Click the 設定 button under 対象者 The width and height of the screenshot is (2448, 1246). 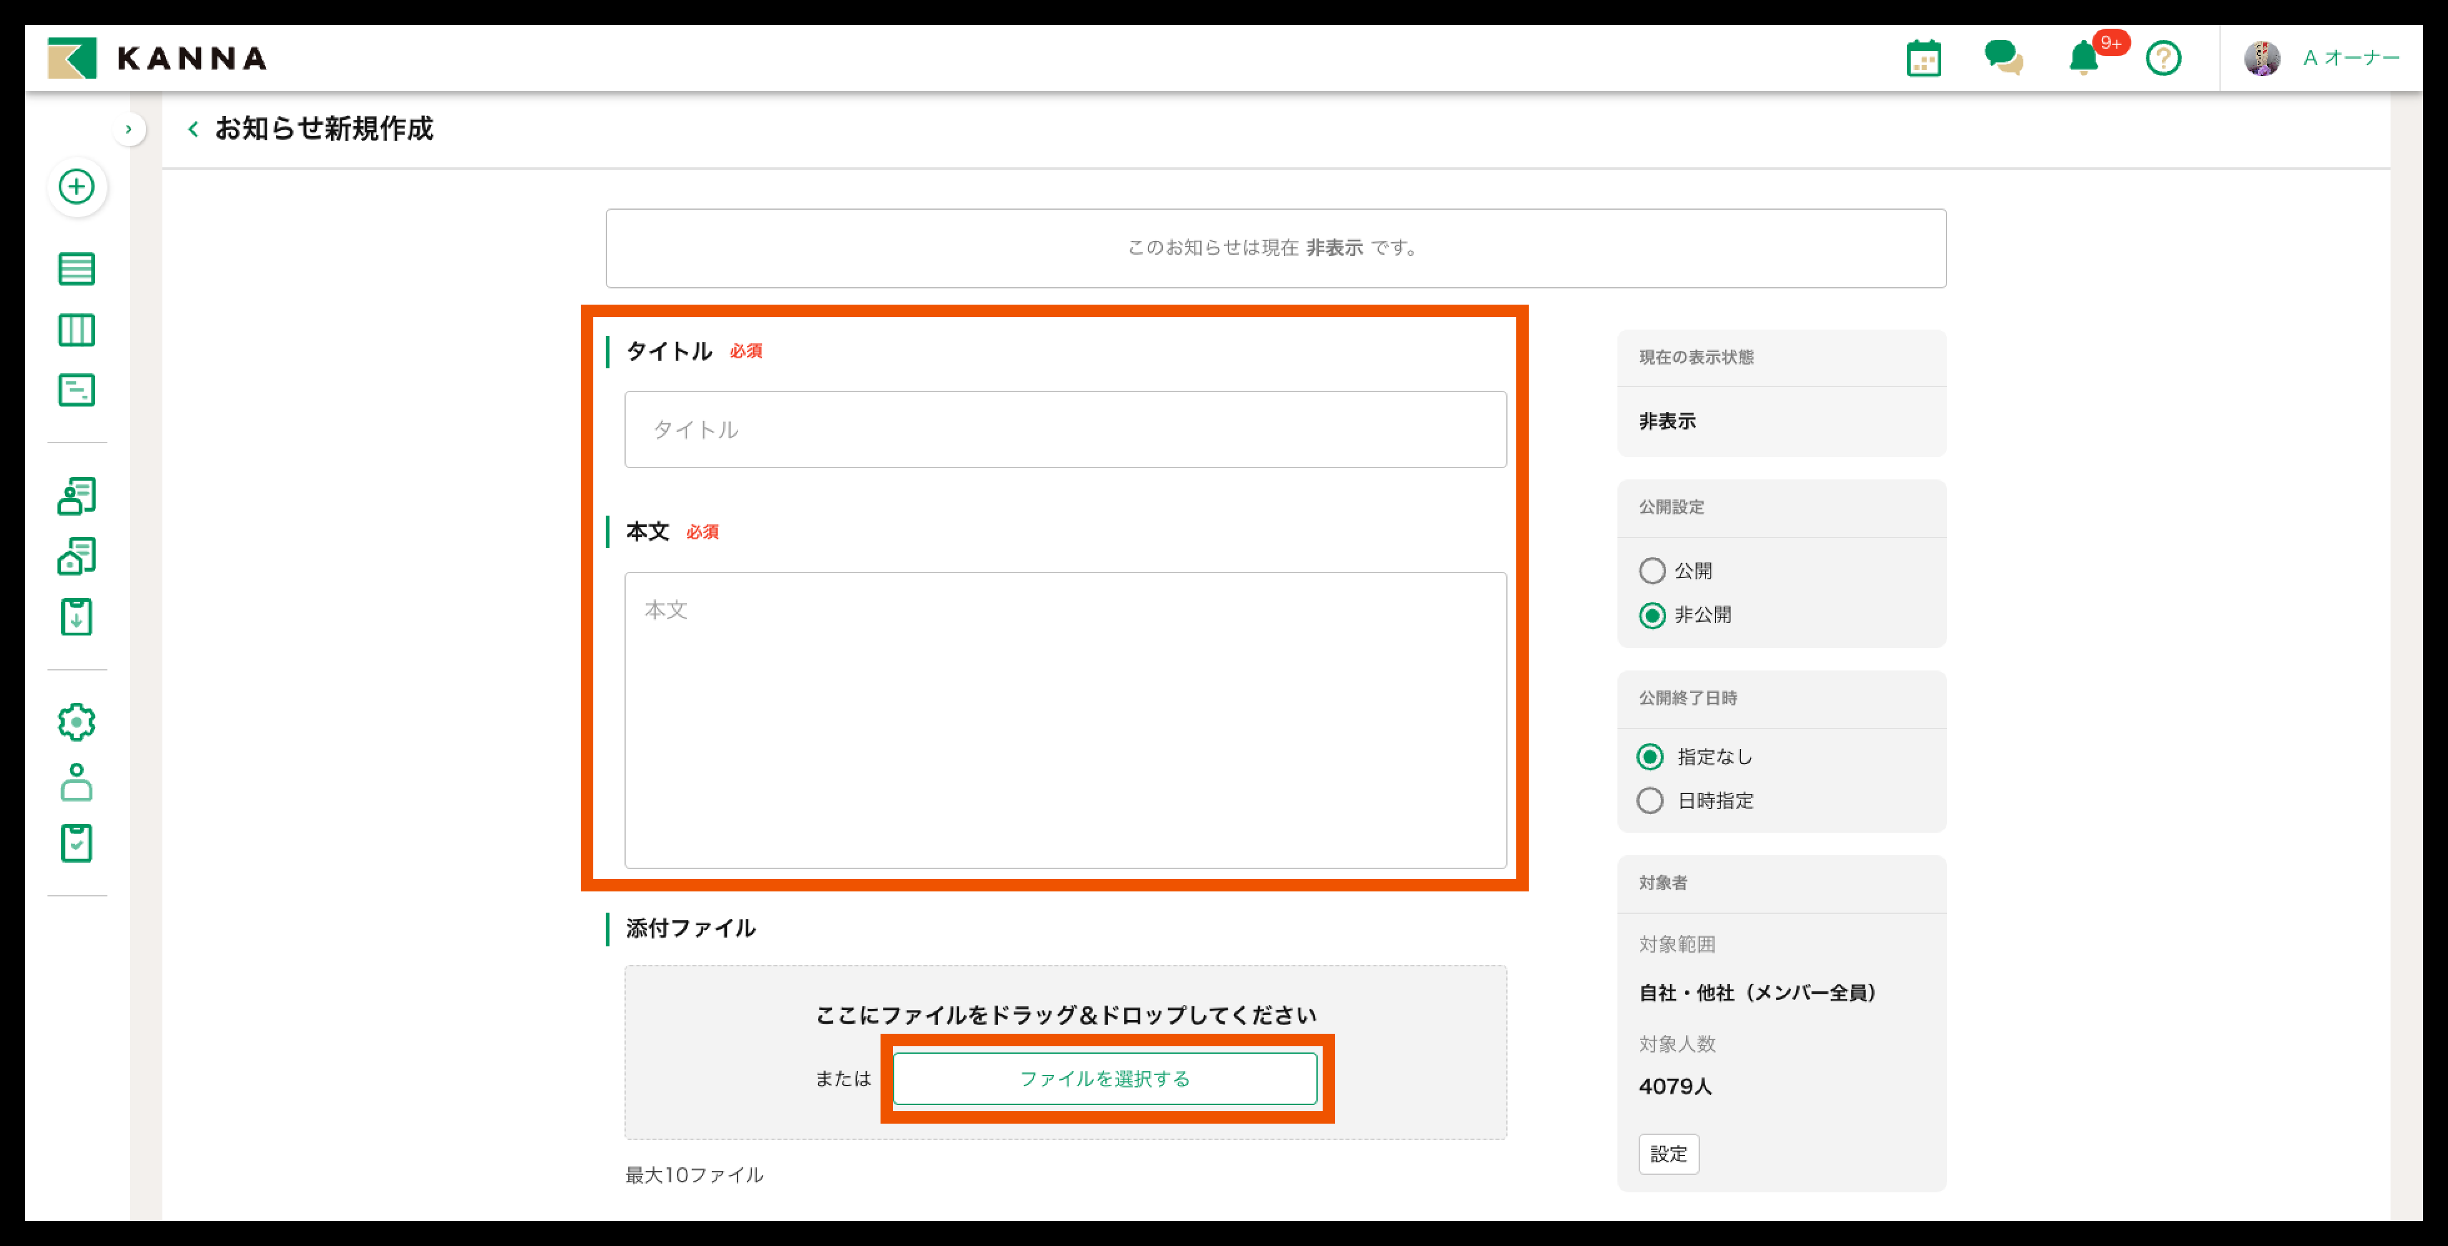click(x=1669, y=1154)
